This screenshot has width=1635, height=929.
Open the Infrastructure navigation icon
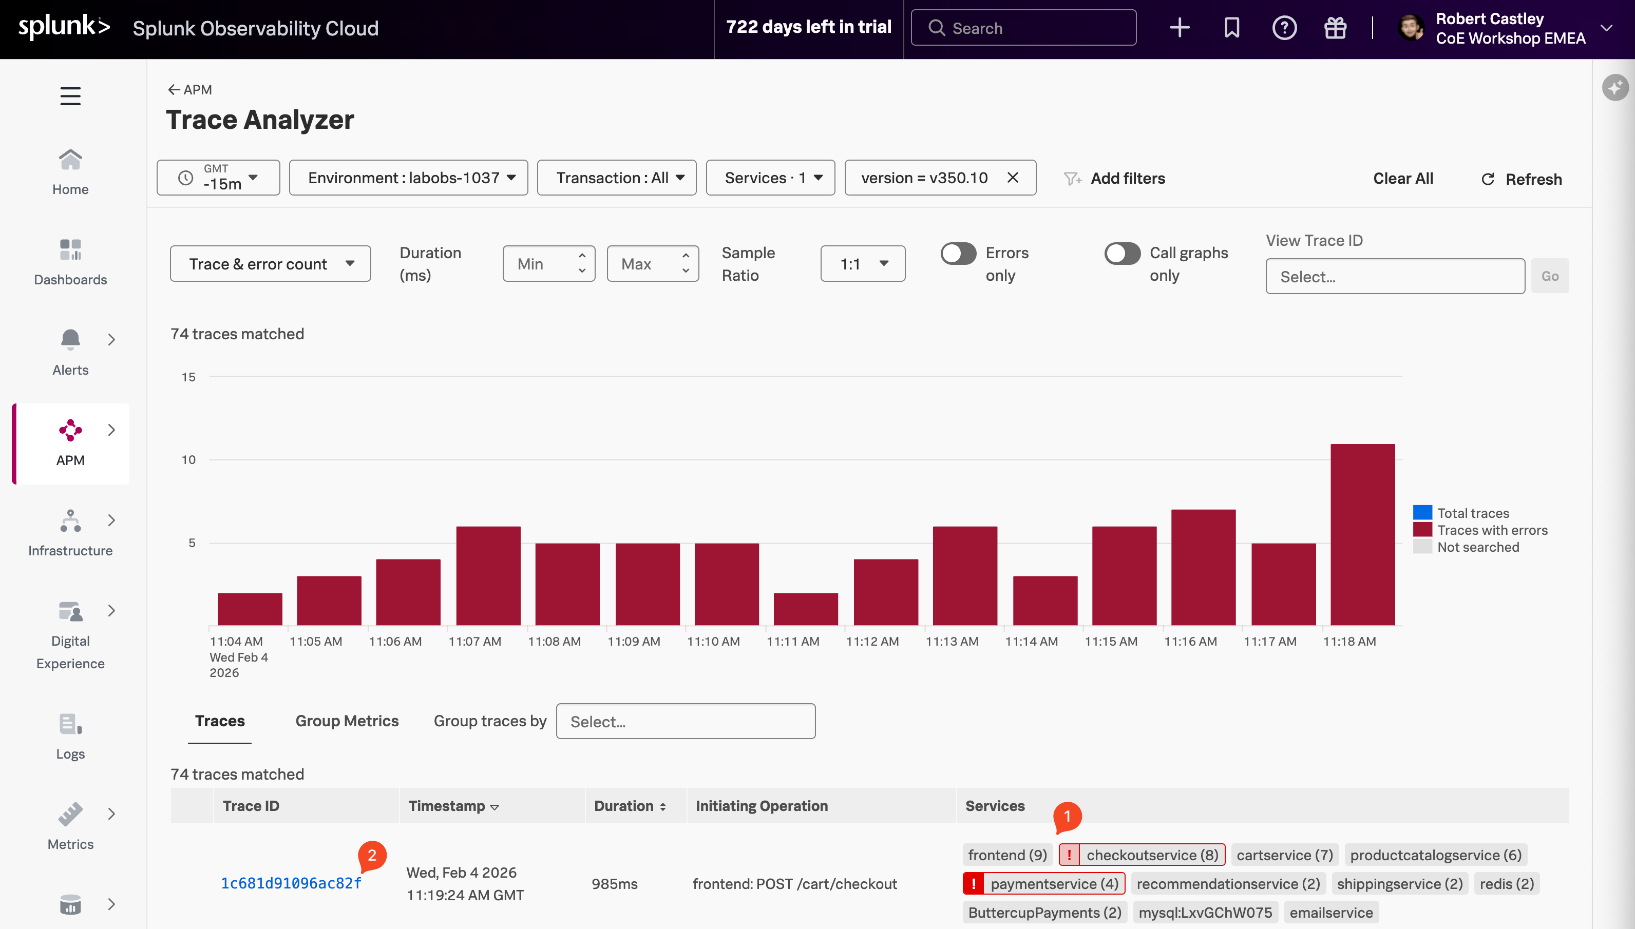[x=70, y=521]
